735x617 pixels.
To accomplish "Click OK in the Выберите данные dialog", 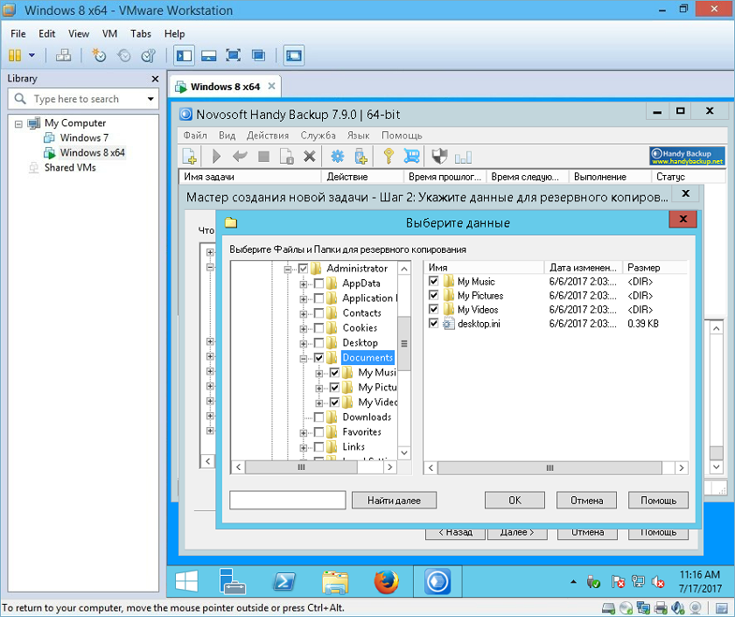I will coord(514,501).
